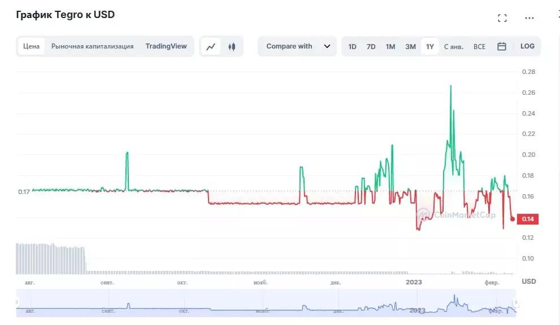Toggle LOG scale on the chart
Image resolution: width=560 pixels, height=325 pixels.
[x=527, y=46]
